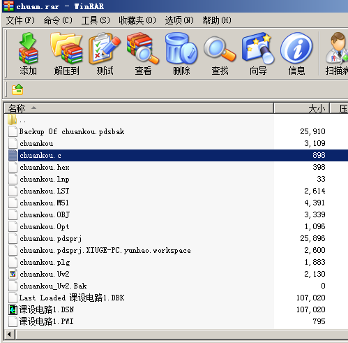This screenshot has height=343, width=348.
Task: Select the 课设电路1.DSN file name
Action: [47, 309]
